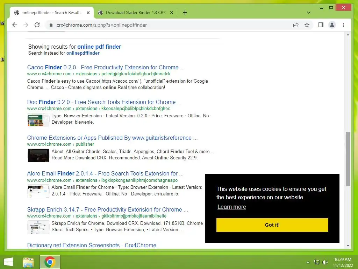Open the Chrome side panel
Image resolution: width=358 pixels, height=269 pixels.
[321, 25]
